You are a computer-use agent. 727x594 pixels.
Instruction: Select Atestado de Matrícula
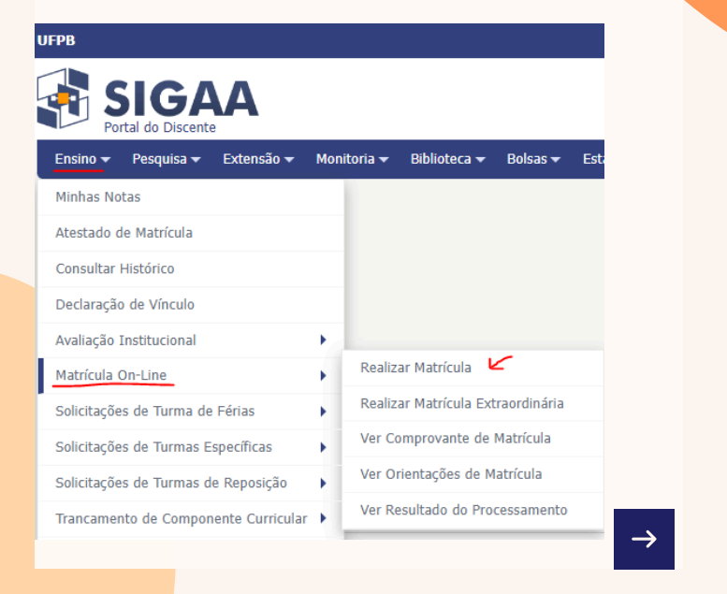pos(191,233)
